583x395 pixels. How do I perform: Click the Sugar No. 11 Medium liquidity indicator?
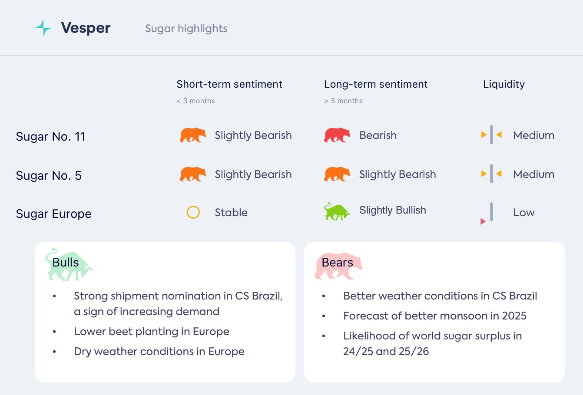[x=491, y=135]
